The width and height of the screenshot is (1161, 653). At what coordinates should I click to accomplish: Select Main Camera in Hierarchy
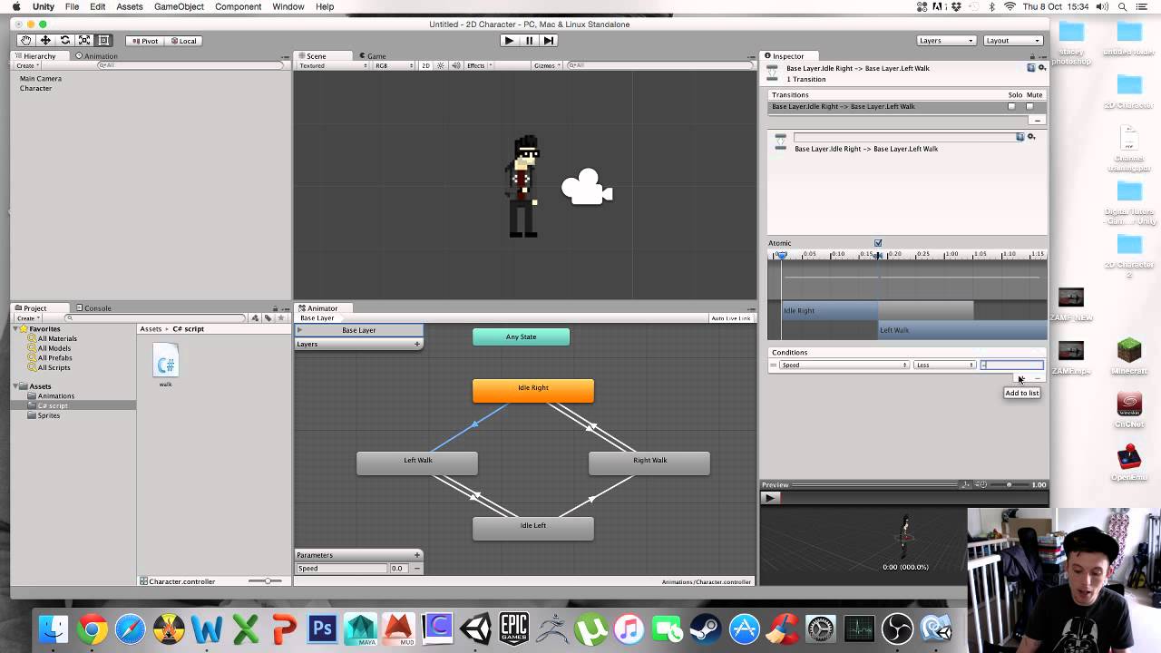tap(41, 79)
